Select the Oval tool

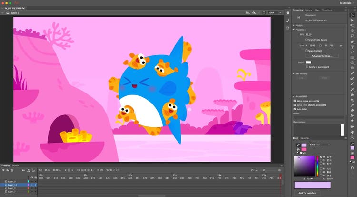click(352, 62)
